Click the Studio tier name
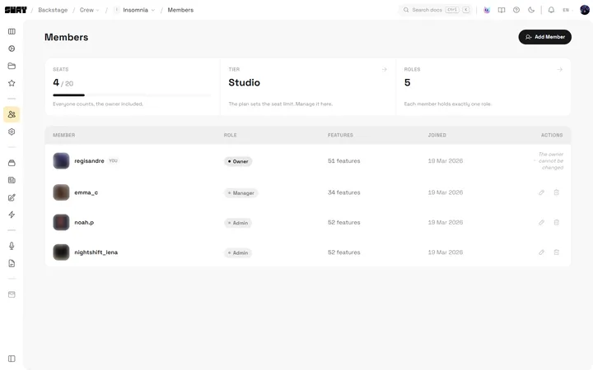 pyautogui.click(x=245, y=83)
